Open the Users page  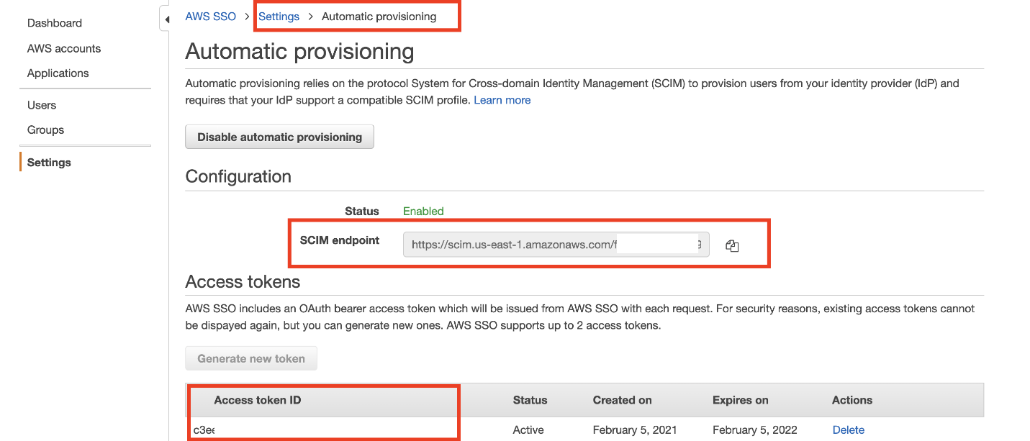point(42,105)
